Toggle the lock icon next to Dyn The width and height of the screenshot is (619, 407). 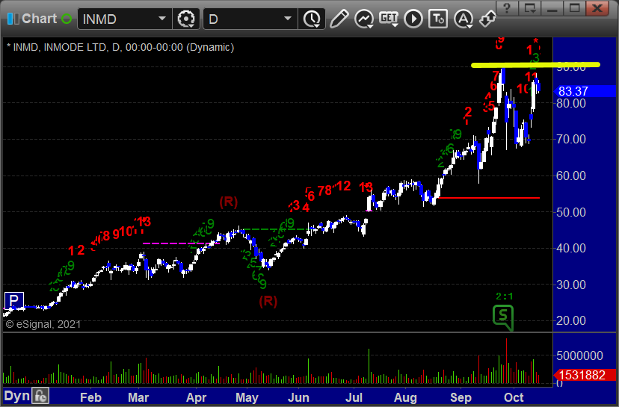tap(40, 396)
